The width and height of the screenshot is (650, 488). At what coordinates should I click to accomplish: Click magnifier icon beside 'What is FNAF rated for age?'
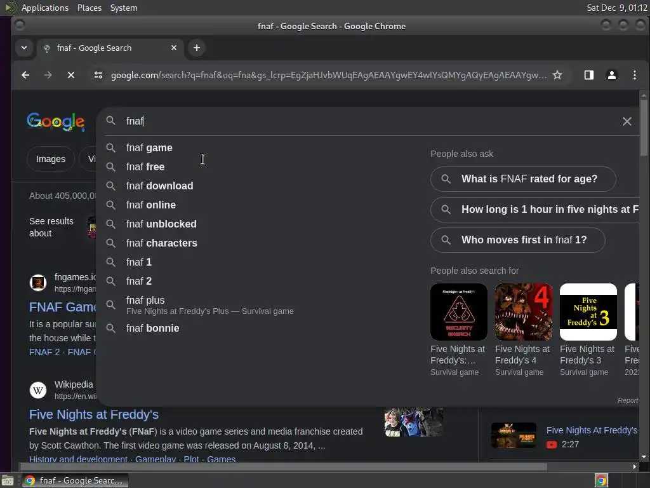point(446,179)
